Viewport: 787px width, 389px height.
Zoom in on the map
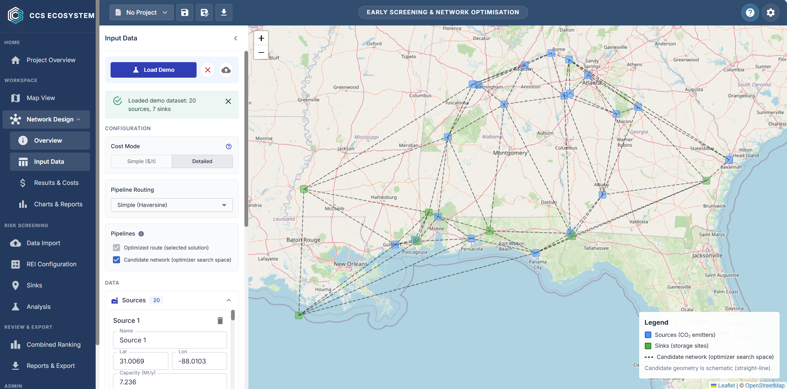tap(261, 38)
